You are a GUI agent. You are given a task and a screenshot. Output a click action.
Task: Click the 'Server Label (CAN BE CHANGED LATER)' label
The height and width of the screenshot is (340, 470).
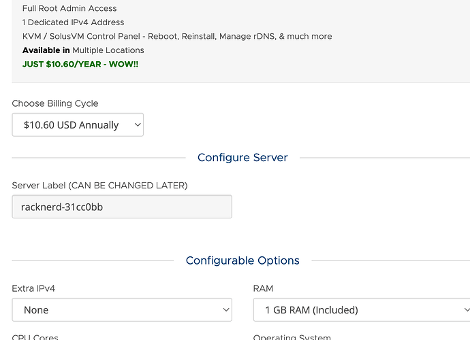point(100,185)
